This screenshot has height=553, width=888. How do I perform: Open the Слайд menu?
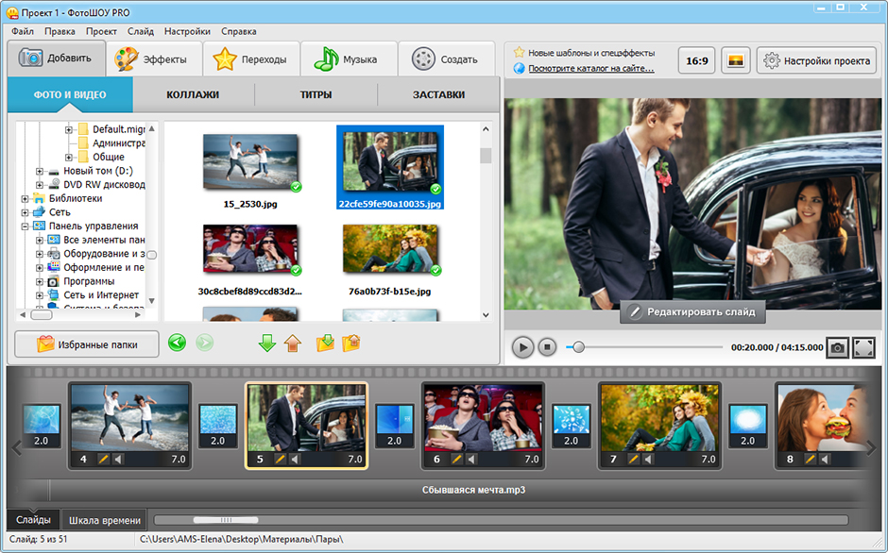[141, 31]
